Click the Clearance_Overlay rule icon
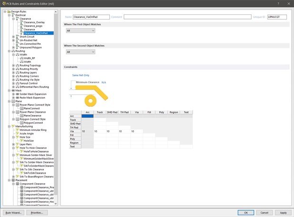This screenshot has height=217, width=294. (21, 22)
